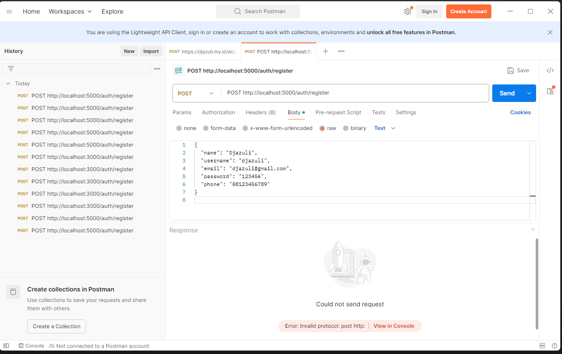Click the code snippet icon in right sidebar
Viewport: 562px width, 354px height.
coord(550,70)
